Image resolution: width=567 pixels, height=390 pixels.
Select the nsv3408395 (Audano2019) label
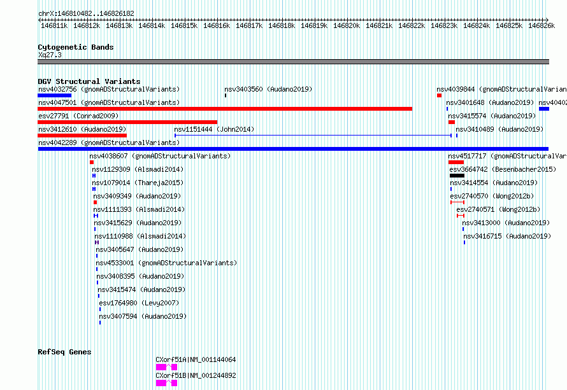(x=140, y=276)
